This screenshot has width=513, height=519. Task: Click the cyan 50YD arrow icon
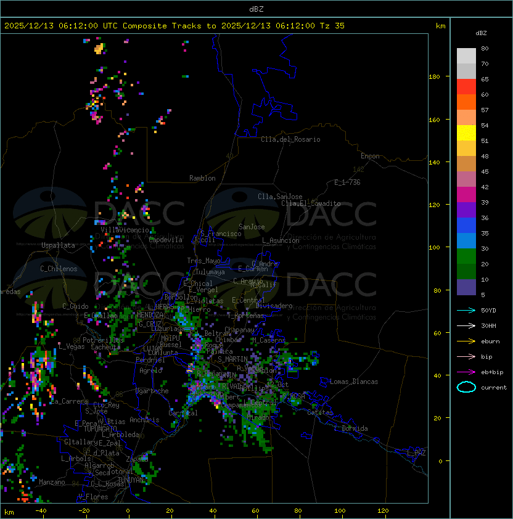(466, 311)
